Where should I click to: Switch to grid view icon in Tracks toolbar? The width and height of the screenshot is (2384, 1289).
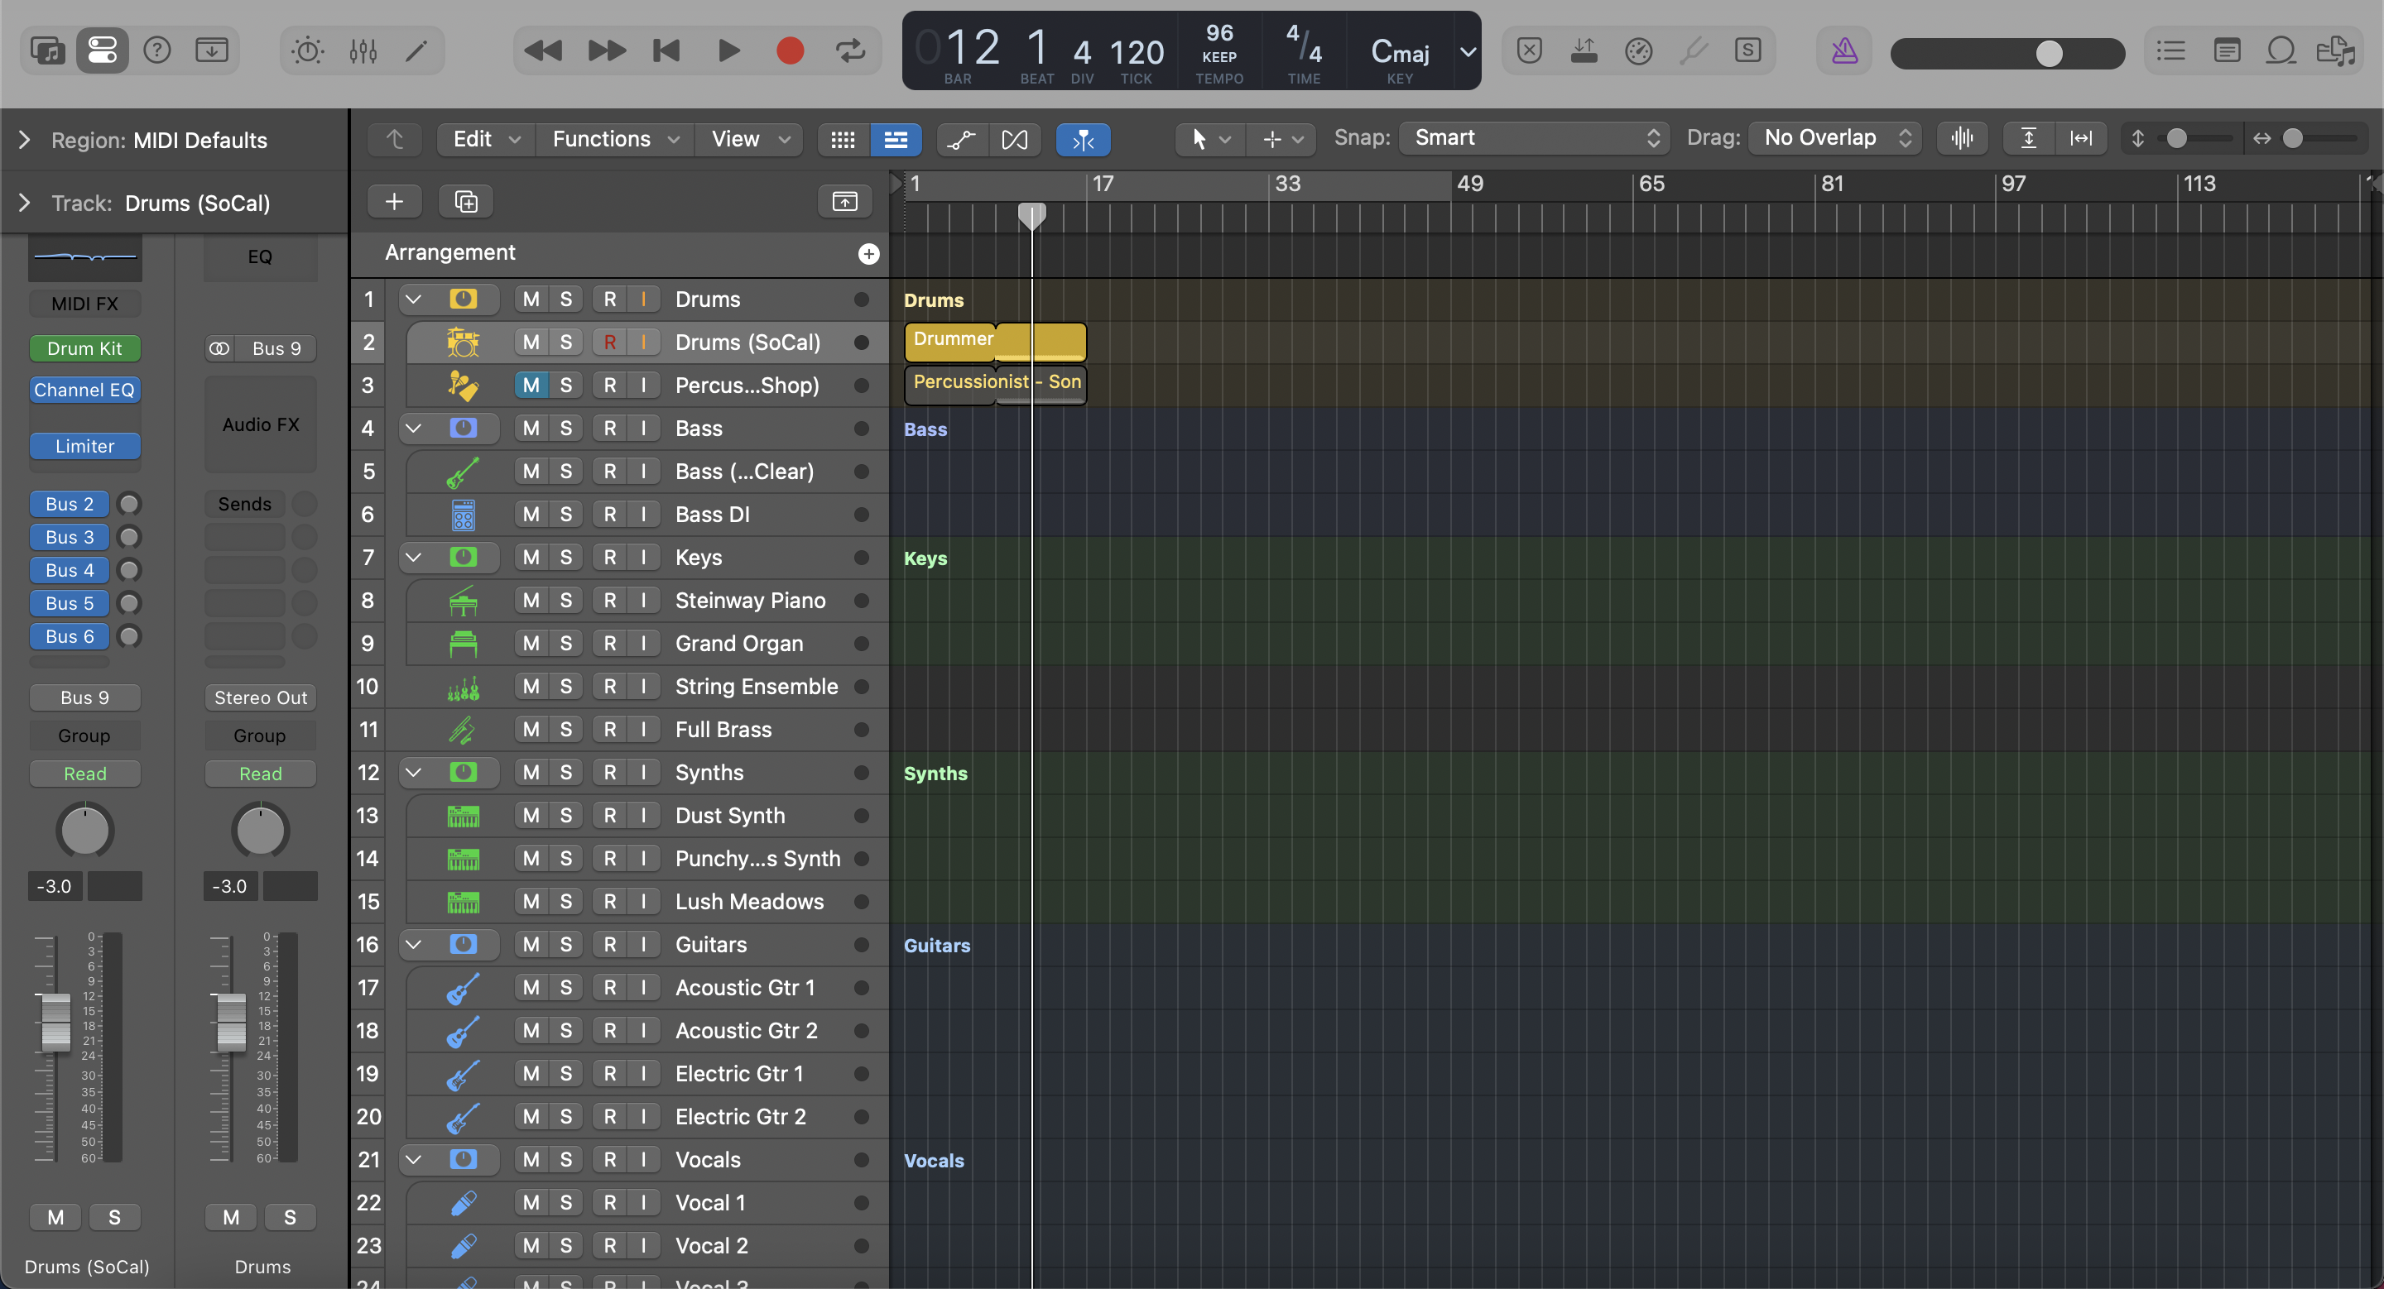[844, 140]
